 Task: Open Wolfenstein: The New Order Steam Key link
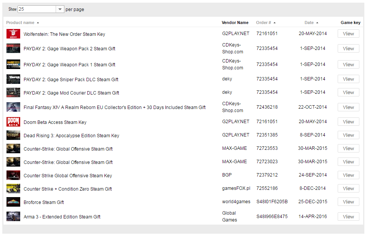(x=64, y=34)
